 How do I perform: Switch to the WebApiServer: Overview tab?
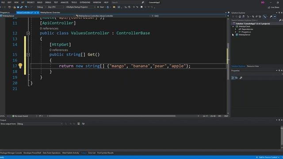click(x=50, y=12)
